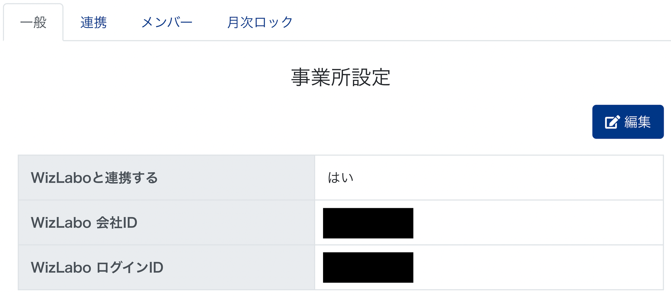Click the WizLaboと連携する row label
This screenshot has height=297, width=671.
click(x=94, y=178)
